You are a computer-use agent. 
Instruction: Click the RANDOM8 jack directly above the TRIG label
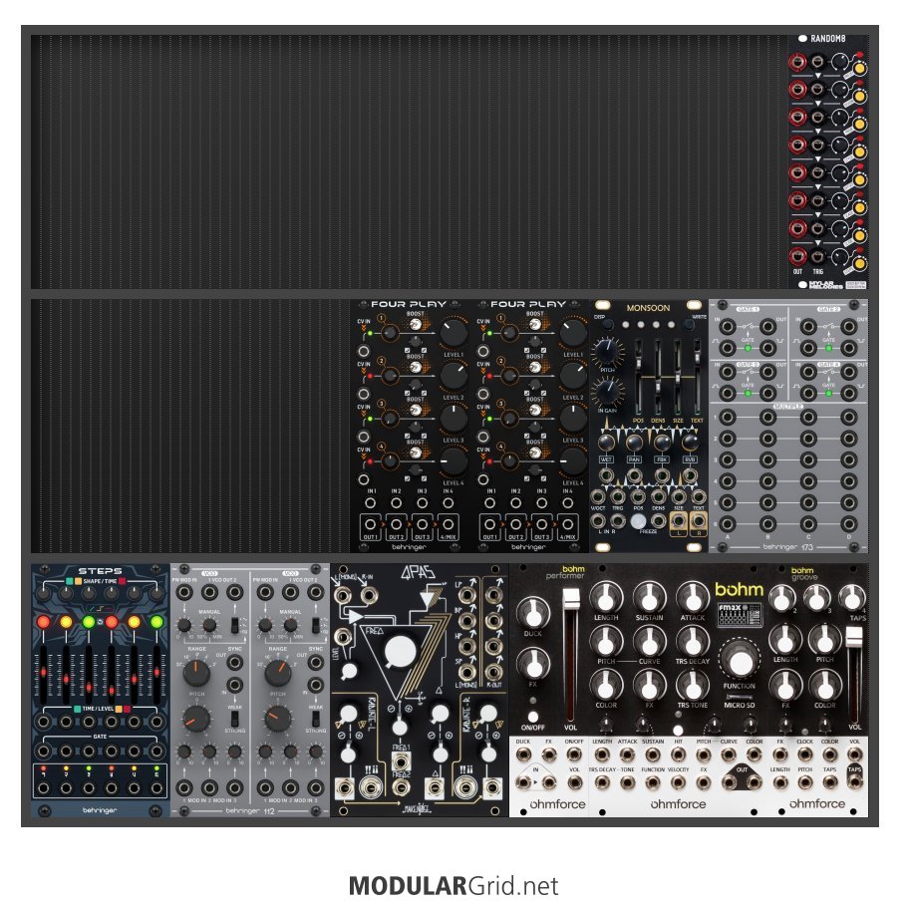click(817, 255)
